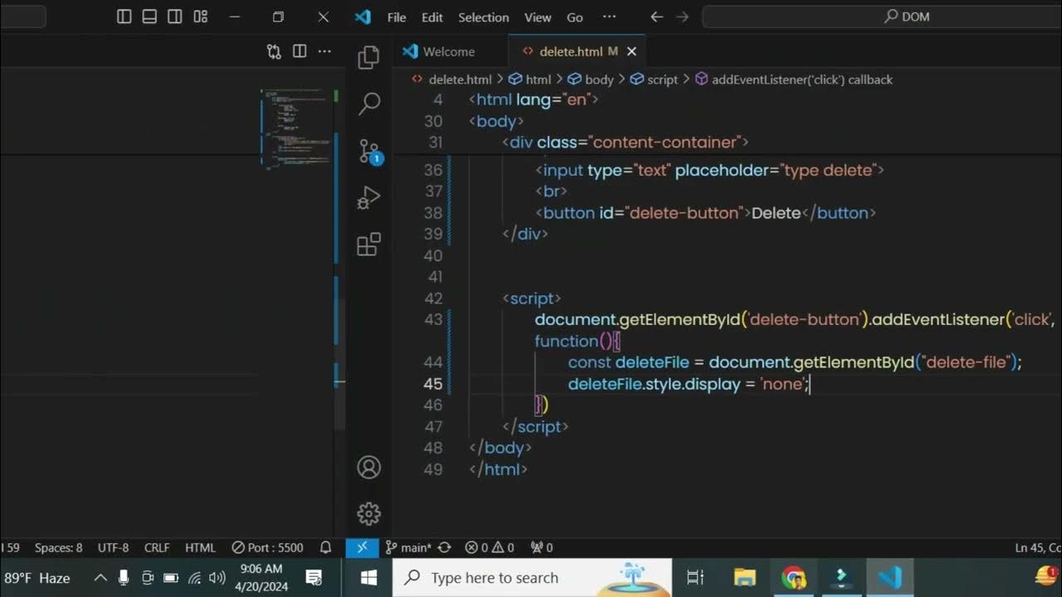
Task: Open the Selection menu
Action: pos(484,17)
